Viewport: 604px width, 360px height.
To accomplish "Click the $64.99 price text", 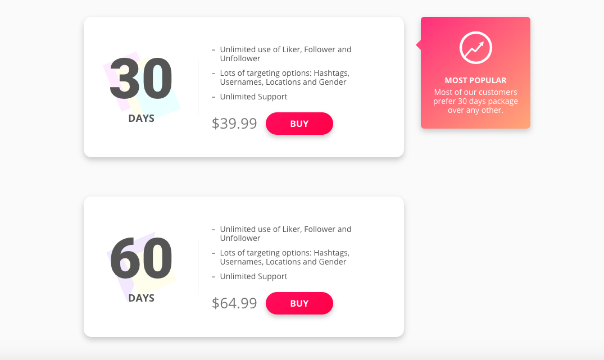I will pyautogui.click(x=234, y=303).
